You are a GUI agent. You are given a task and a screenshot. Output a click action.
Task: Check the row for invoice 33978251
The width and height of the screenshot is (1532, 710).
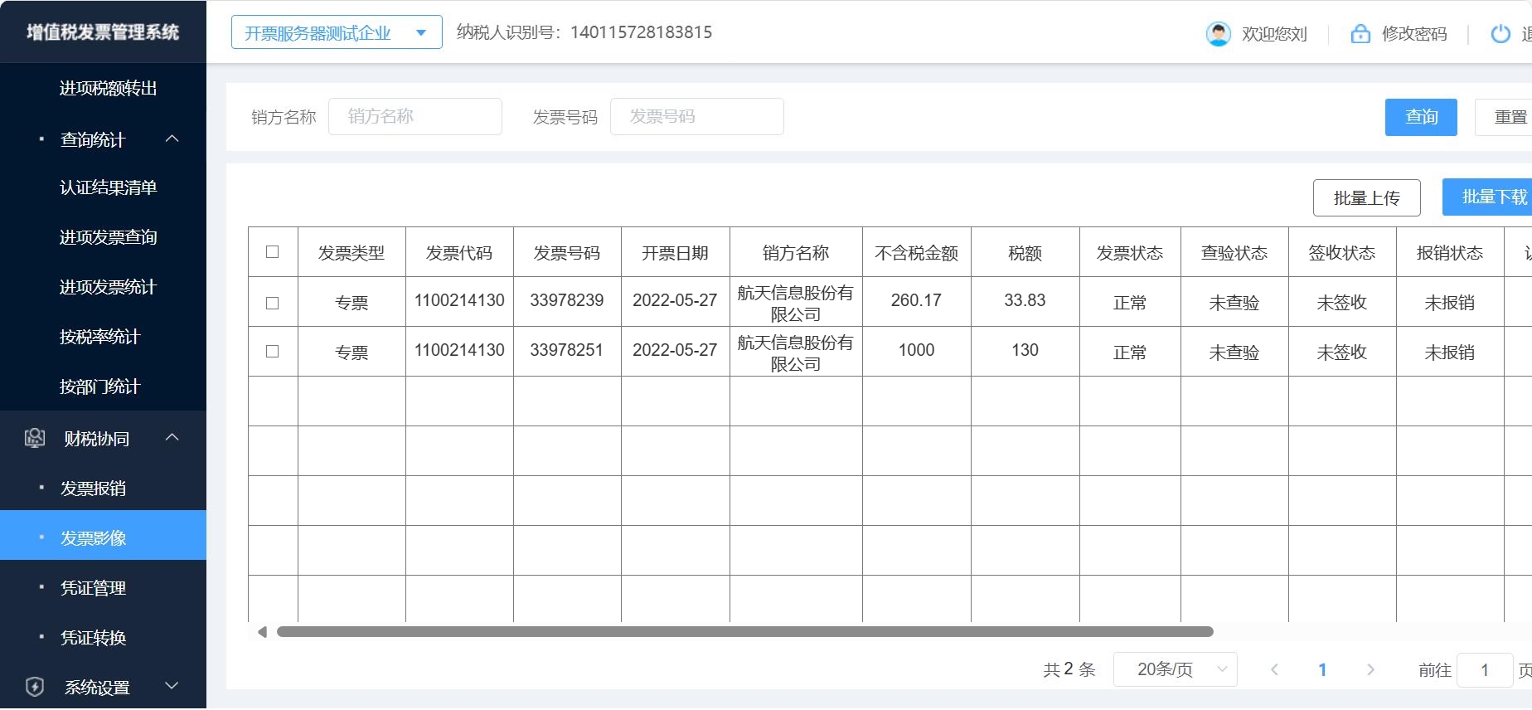pos(272,352)
